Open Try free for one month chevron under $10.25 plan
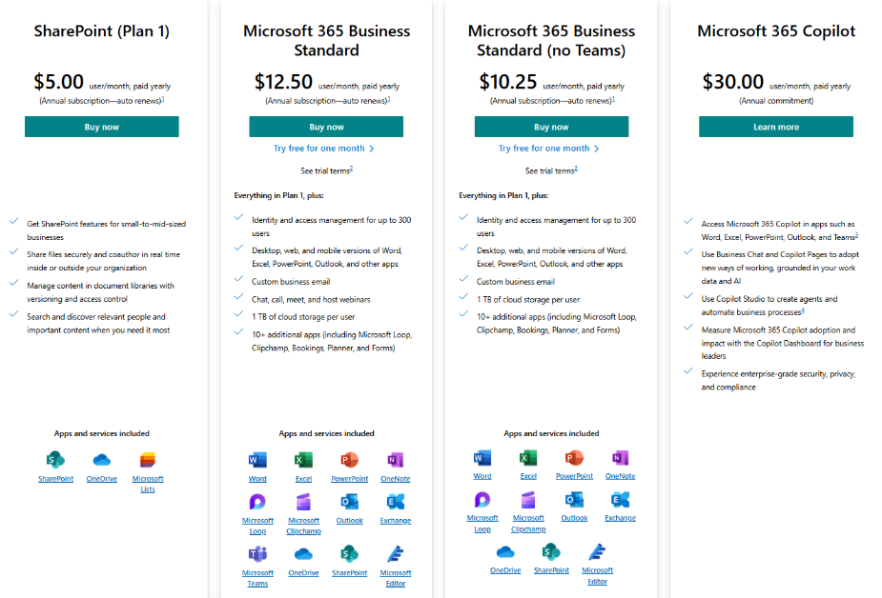This screenshot has height=598, width=882. tap(596, 149)
